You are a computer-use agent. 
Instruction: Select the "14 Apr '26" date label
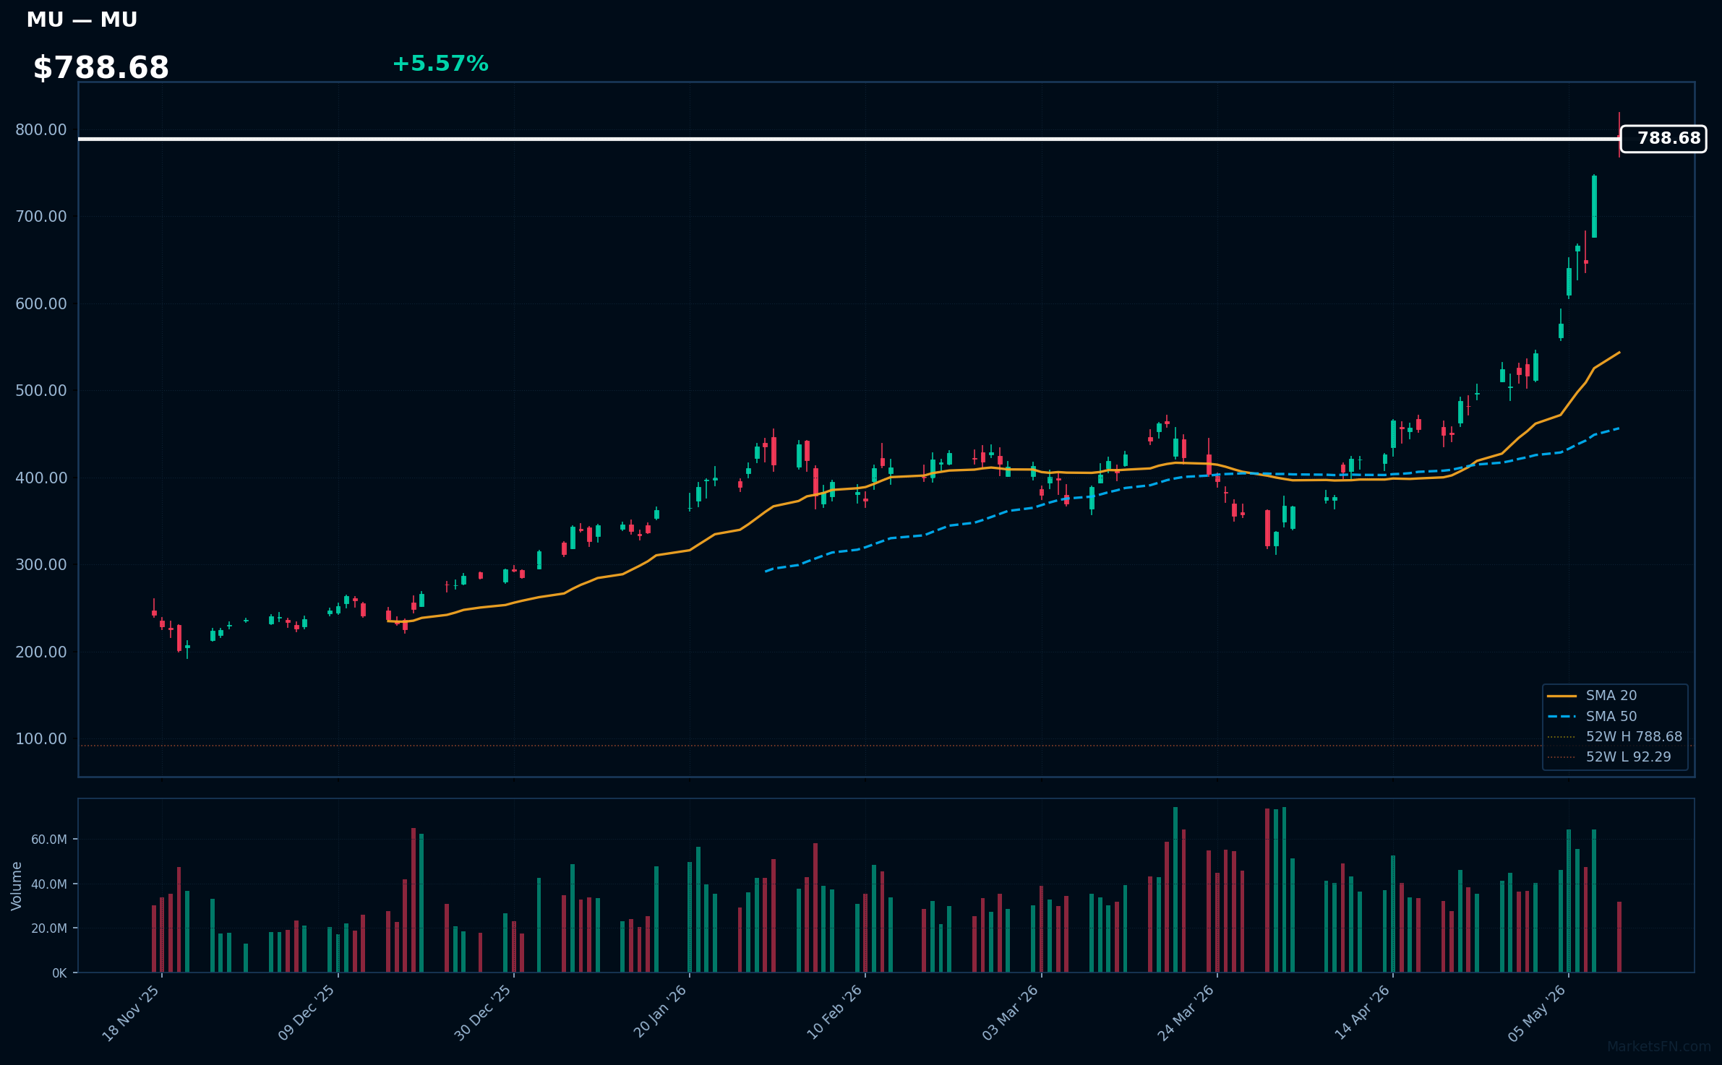pos(1362,1012)
